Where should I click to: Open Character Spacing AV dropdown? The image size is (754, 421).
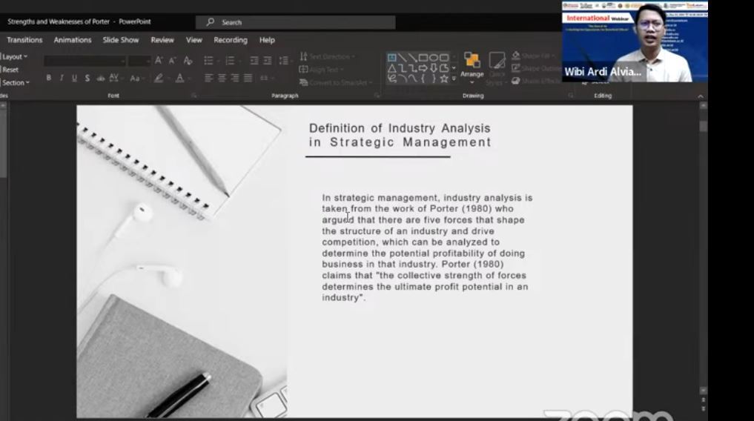[x=116, y=78]
